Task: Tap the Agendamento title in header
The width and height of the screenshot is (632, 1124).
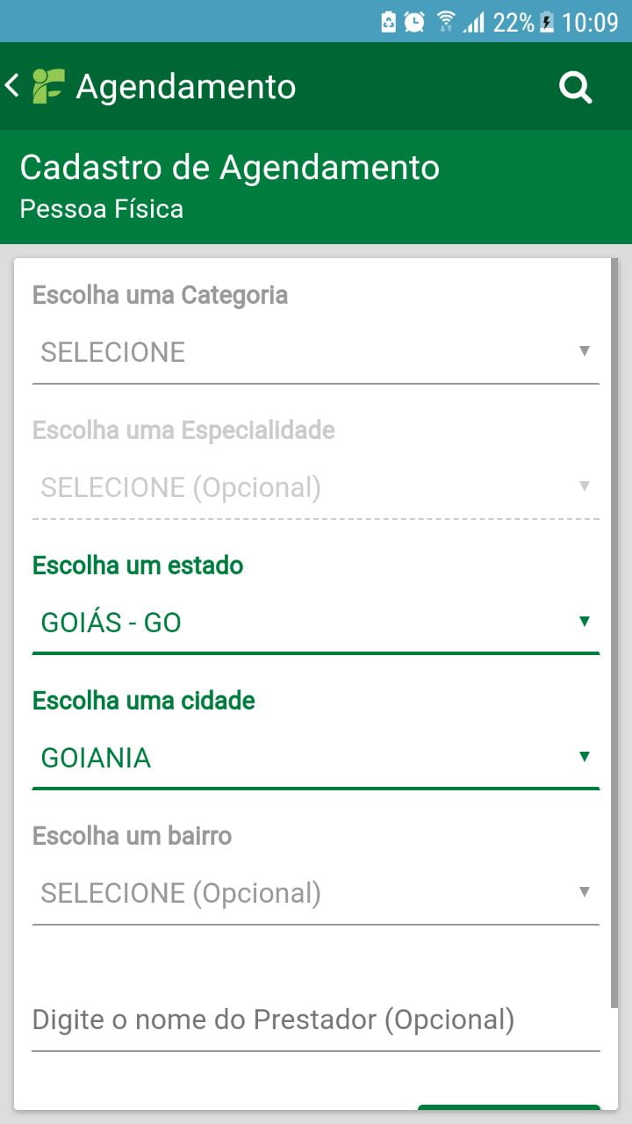Action: tap(186, 87)
